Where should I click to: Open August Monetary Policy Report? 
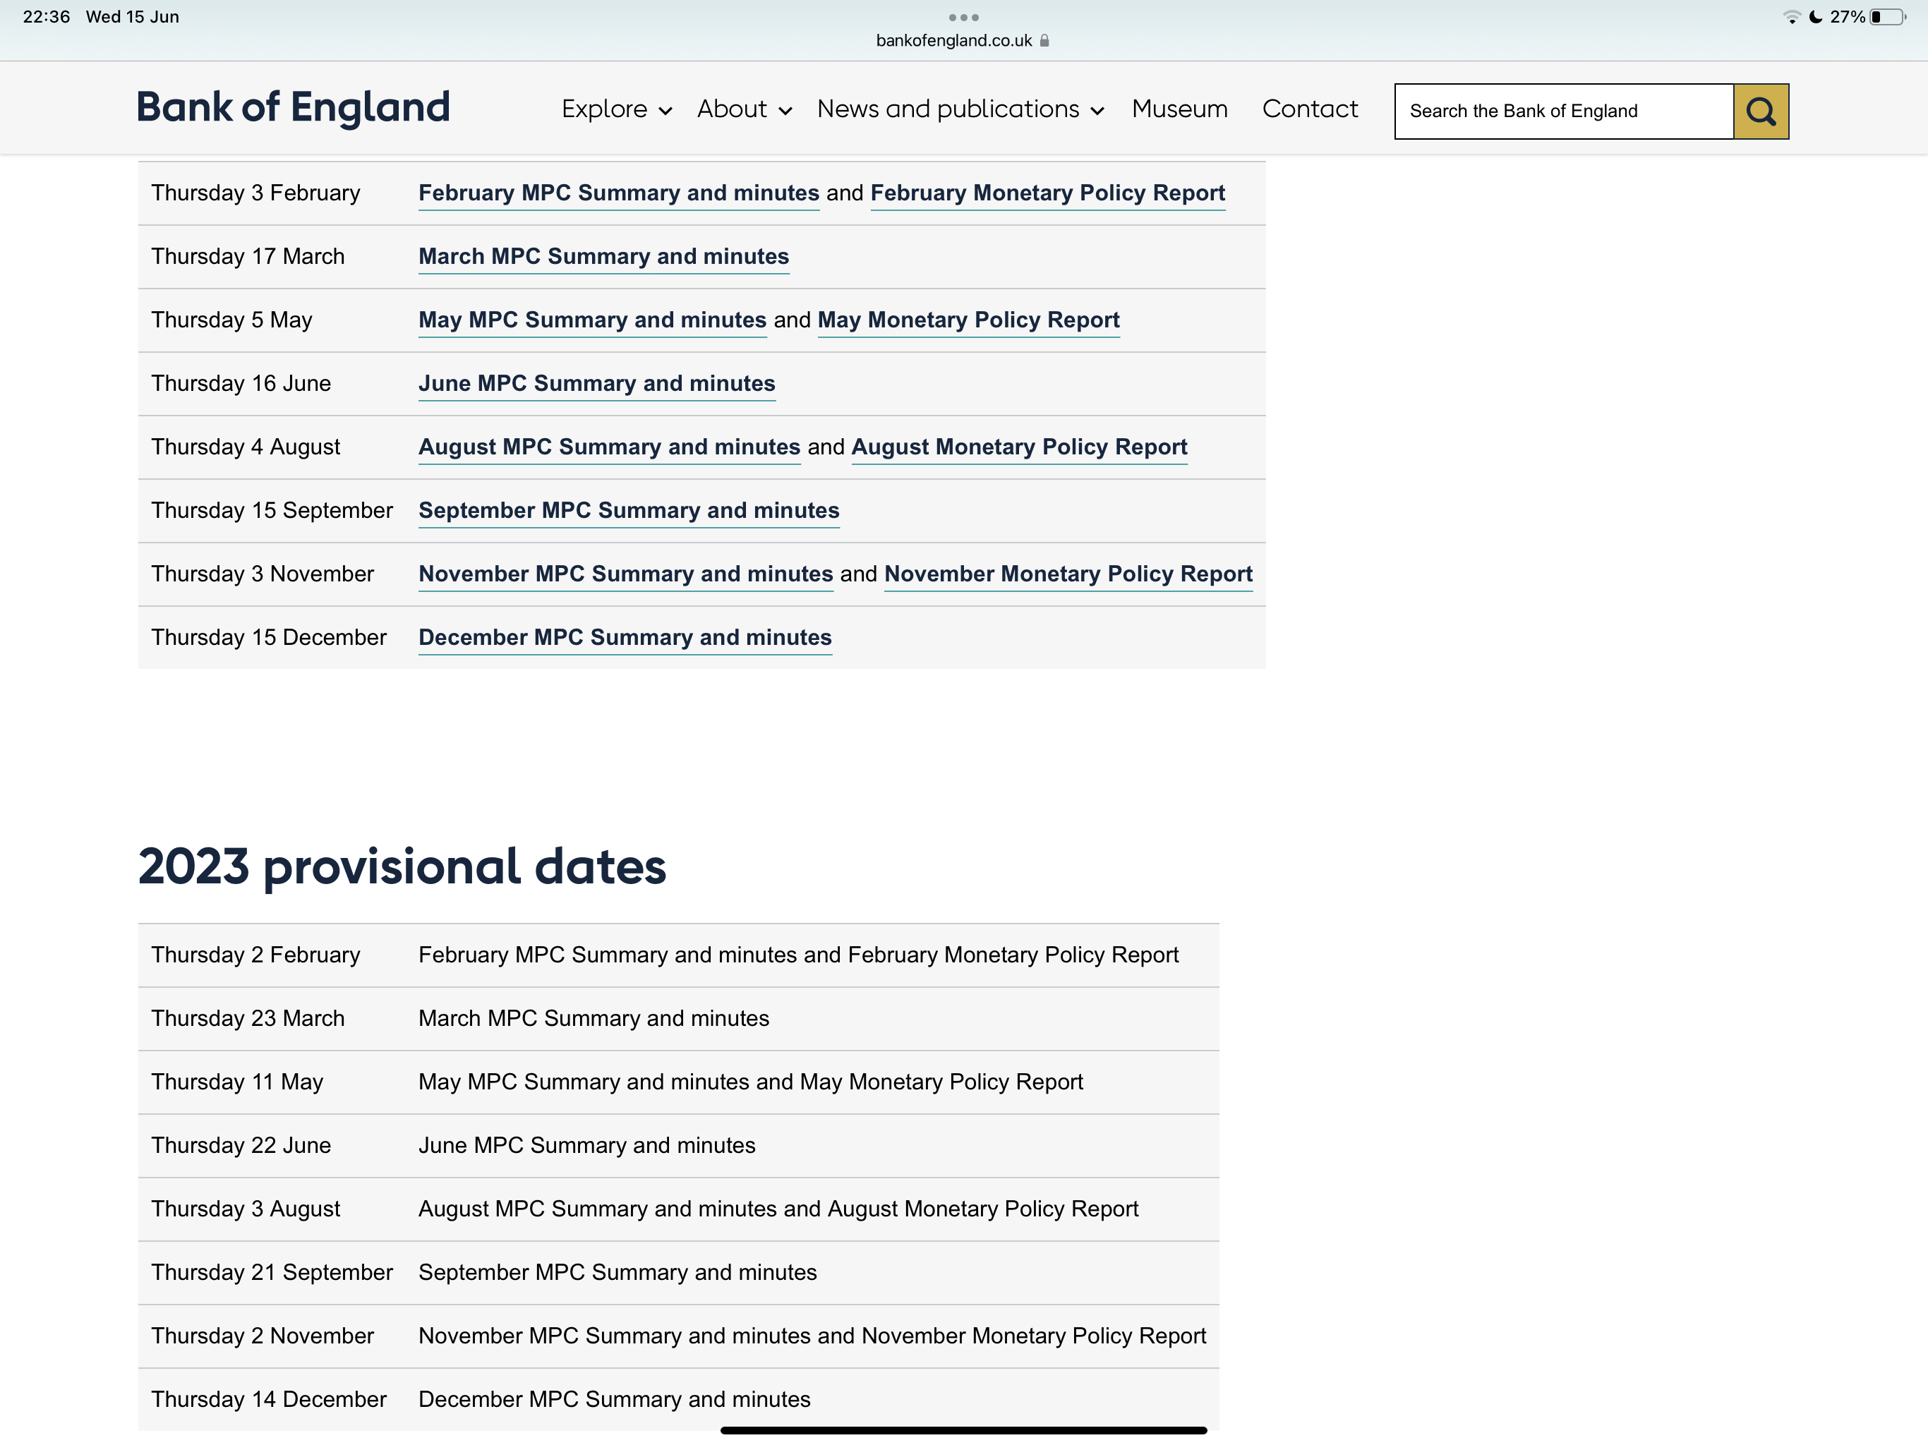tap(1019, 447)
